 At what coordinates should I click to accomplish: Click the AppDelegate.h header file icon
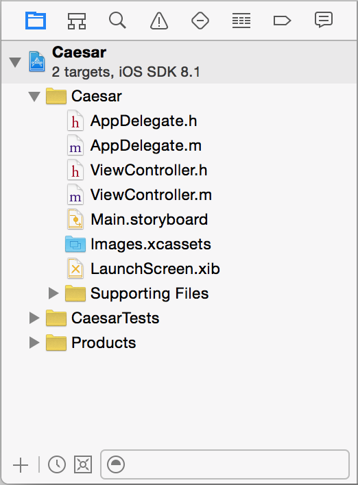[x=75, y=121]
